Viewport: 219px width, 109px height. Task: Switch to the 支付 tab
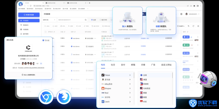[x=123, y=65]
